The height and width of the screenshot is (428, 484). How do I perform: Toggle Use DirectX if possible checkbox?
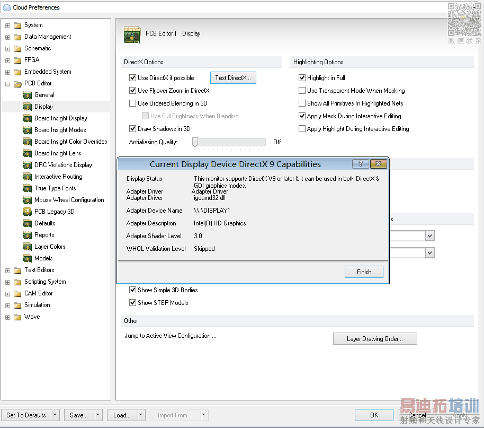[133, 77]
